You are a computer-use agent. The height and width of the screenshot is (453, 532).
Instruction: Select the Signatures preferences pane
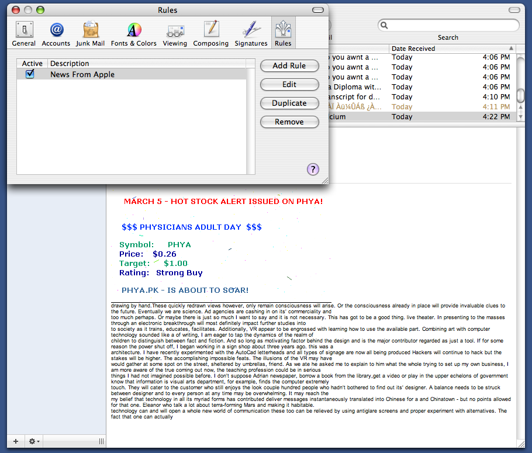(251, 33)
